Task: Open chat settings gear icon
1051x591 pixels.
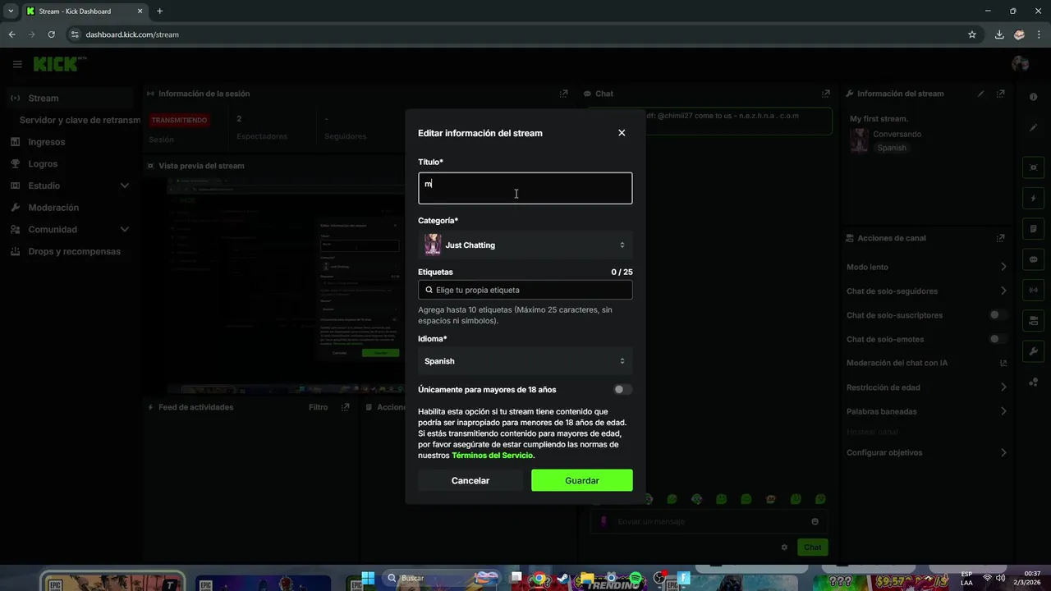Action: pos(784,547)
